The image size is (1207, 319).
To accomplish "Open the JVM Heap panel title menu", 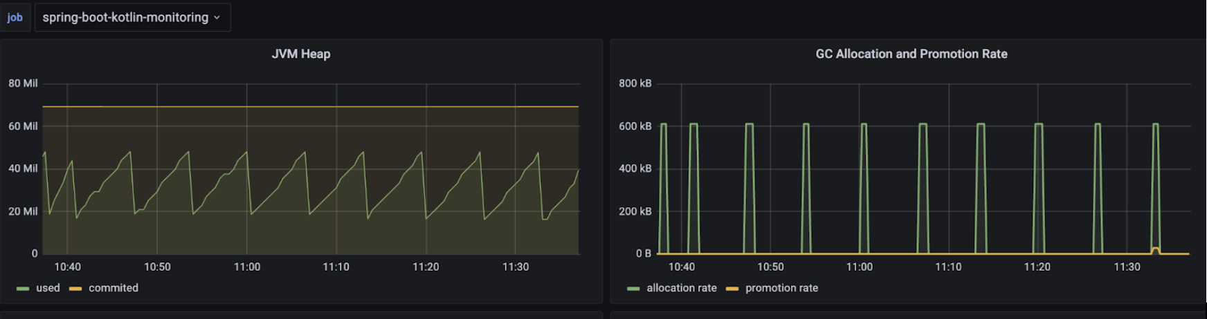I will point(301,54).
